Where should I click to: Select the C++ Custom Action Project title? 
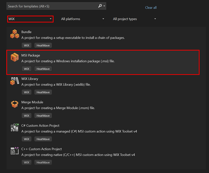click(41, 149)
